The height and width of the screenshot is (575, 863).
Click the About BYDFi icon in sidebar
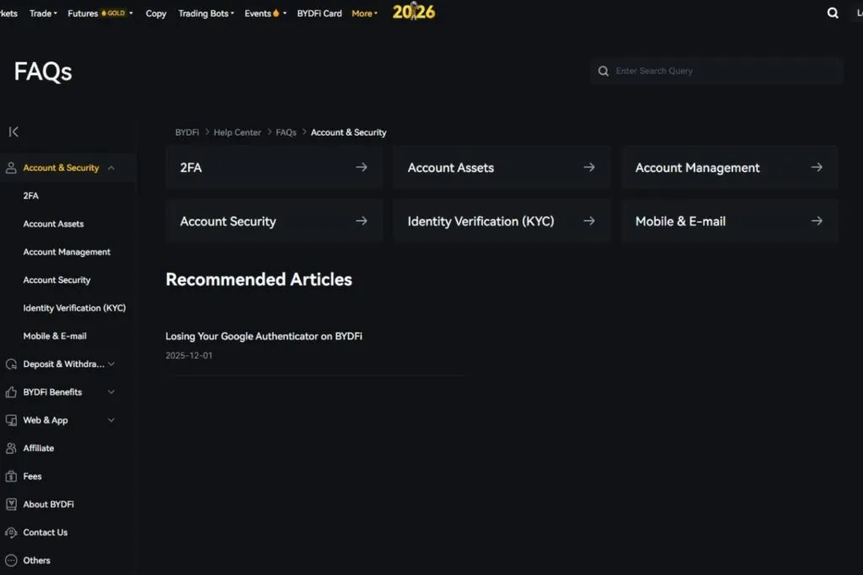[x=11, y=504]
